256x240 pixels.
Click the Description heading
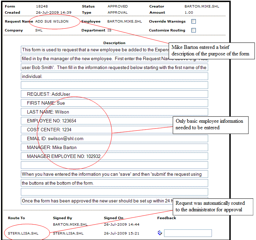114,43
